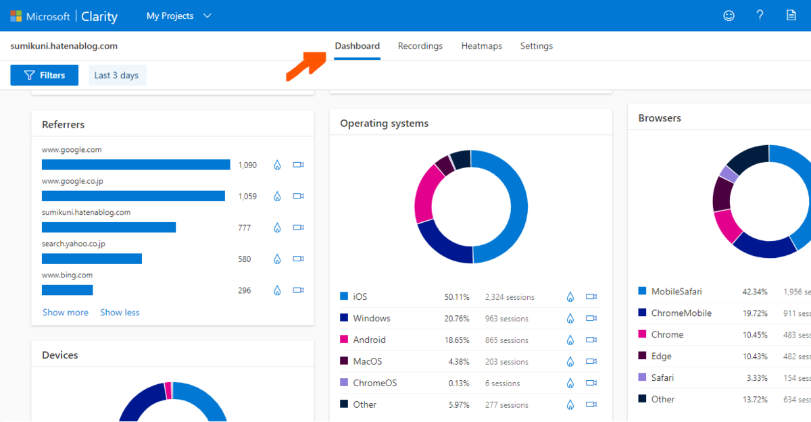Switch to the Recordings tab
The width and height of the screenshot is (811, 422).
(420, 46)
